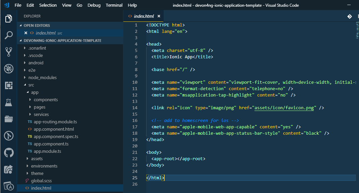The image size is (359, 193).
Task: Close the index.html editor tab
Action: coord(159,16)
